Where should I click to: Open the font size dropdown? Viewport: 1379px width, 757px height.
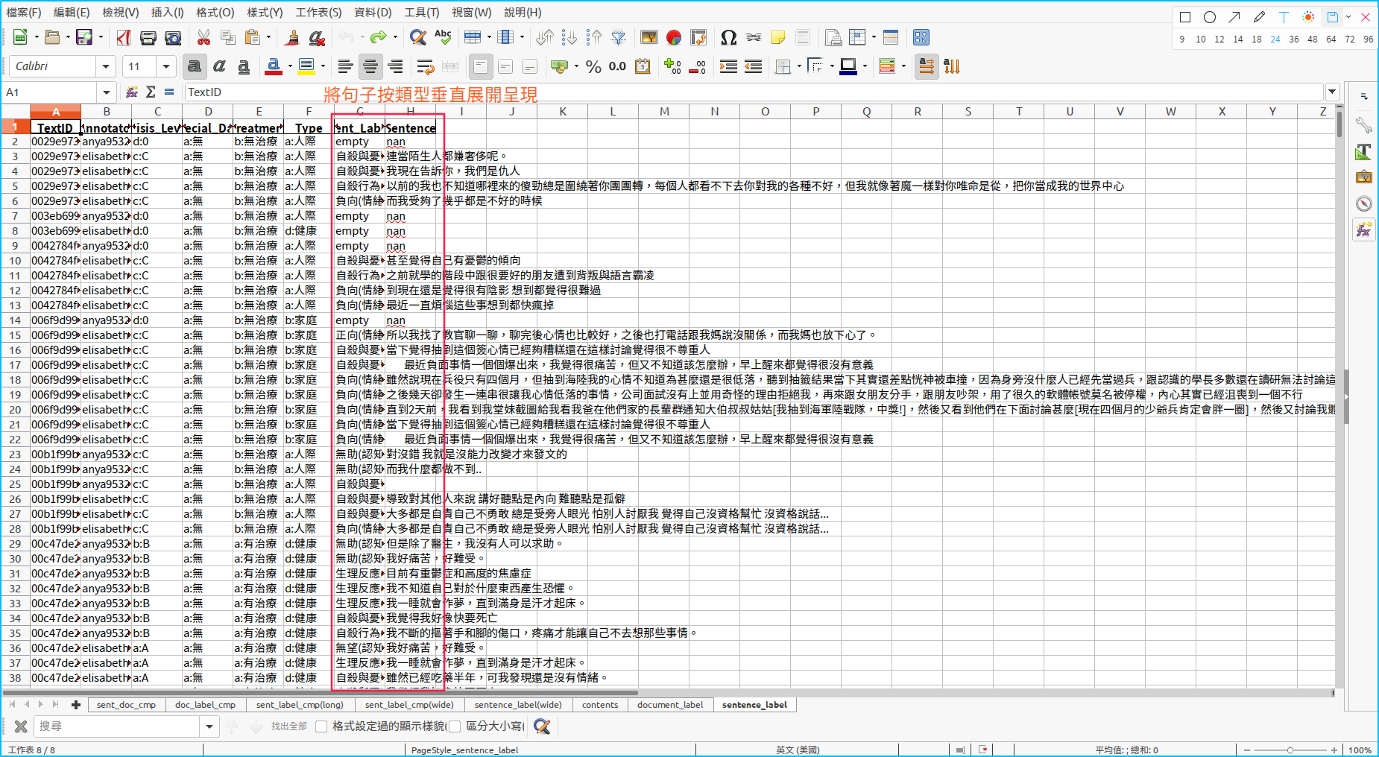[166, 66]
